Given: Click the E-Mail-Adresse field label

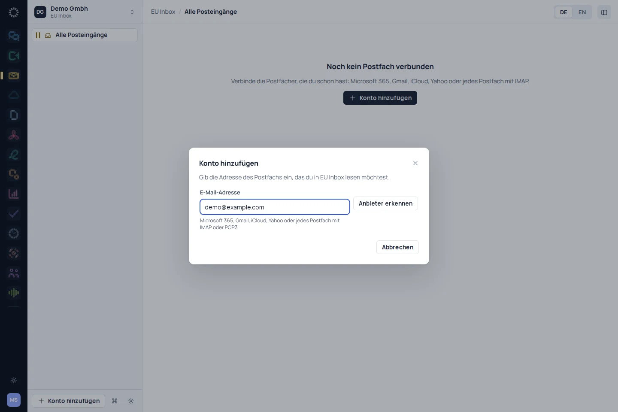Looking at the screenshot, I should point(220,193).
